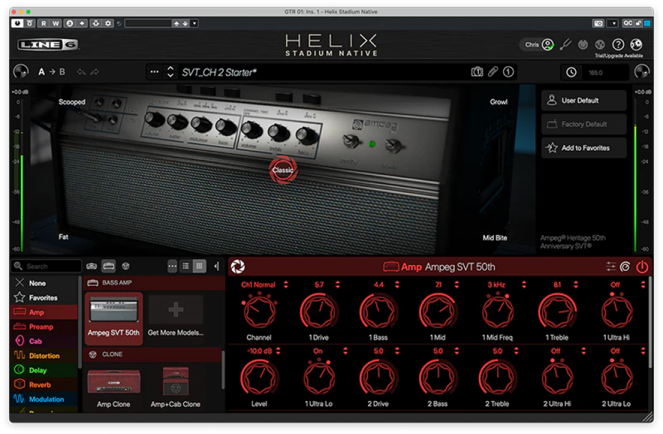663x434 pixels.
Task: Select the Delay category
Action: 44,370
